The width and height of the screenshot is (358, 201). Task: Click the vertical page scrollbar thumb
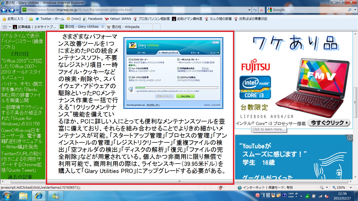[355, 103]
